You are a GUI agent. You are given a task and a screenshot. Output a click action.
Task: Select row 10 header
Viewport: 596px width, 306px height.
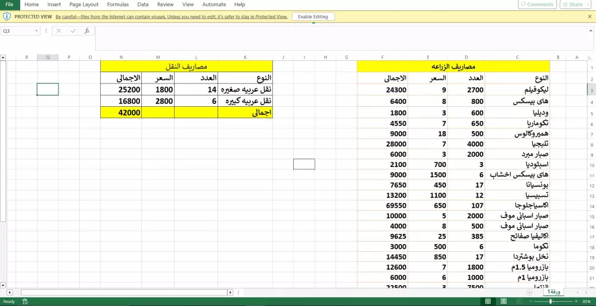pyautogui.click(x=591, y=166)
